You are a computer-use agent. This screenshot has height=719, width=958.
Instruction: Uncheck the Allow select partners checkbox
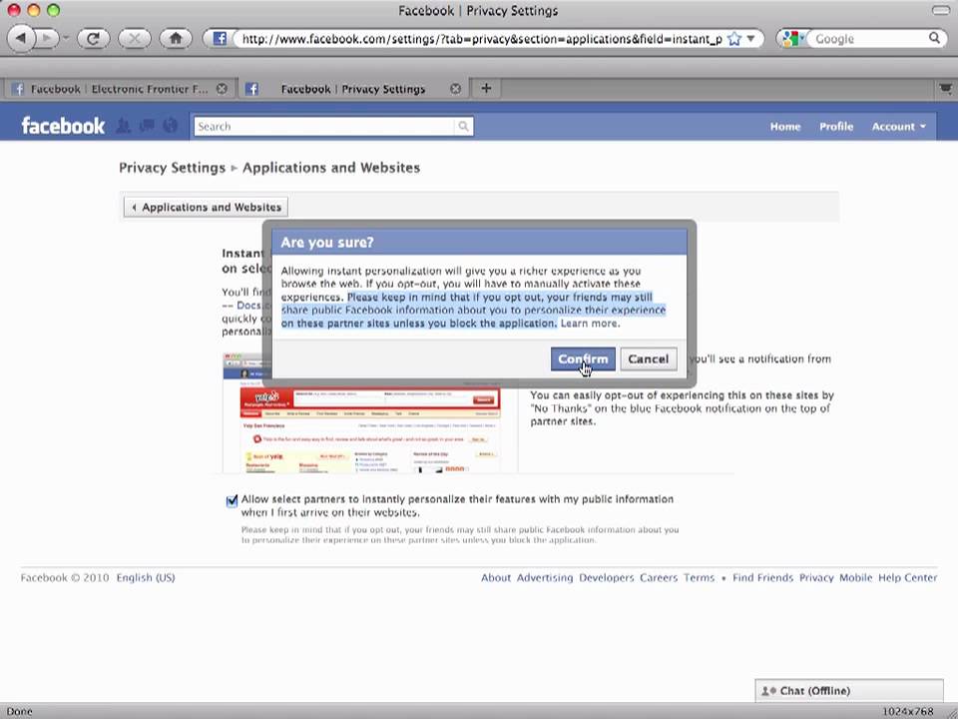232,500
